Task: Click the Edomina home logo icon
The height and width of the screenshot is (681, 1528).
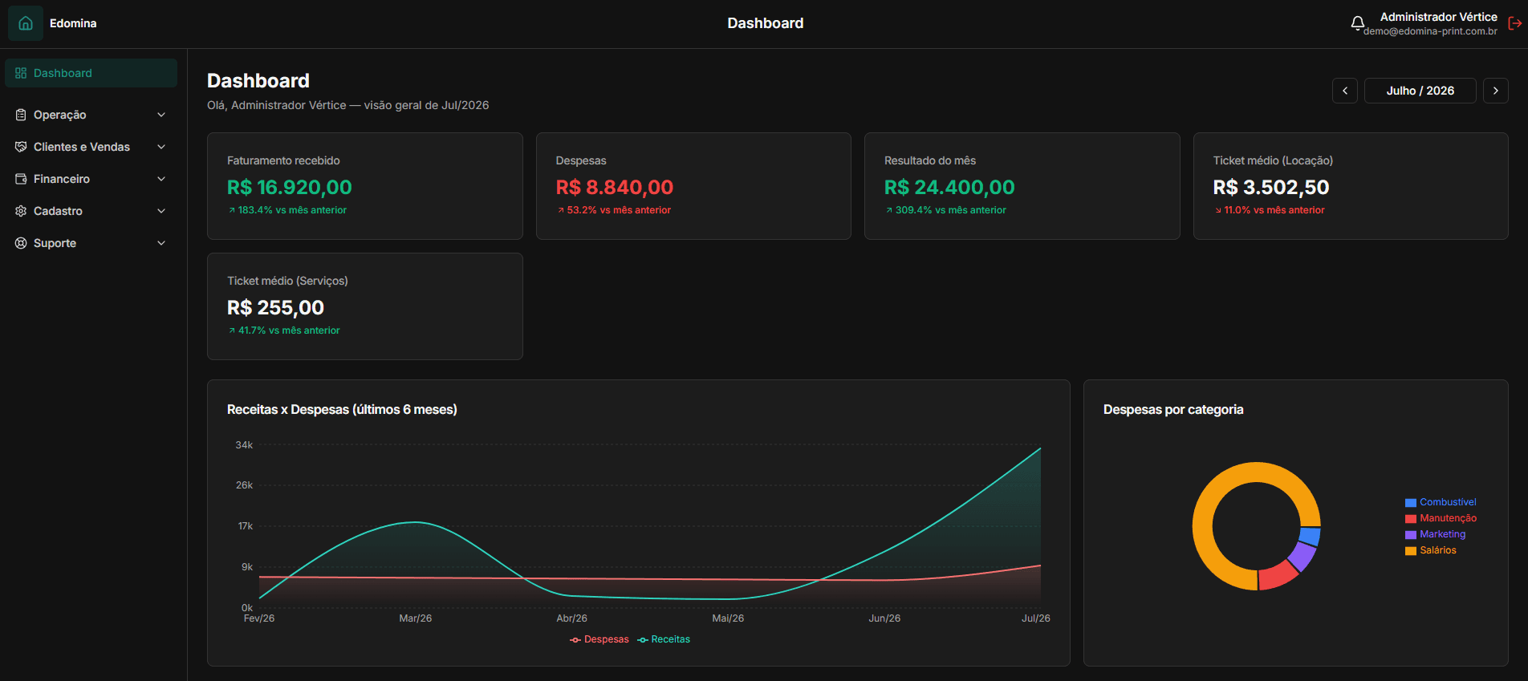Action: coord(26,23)
